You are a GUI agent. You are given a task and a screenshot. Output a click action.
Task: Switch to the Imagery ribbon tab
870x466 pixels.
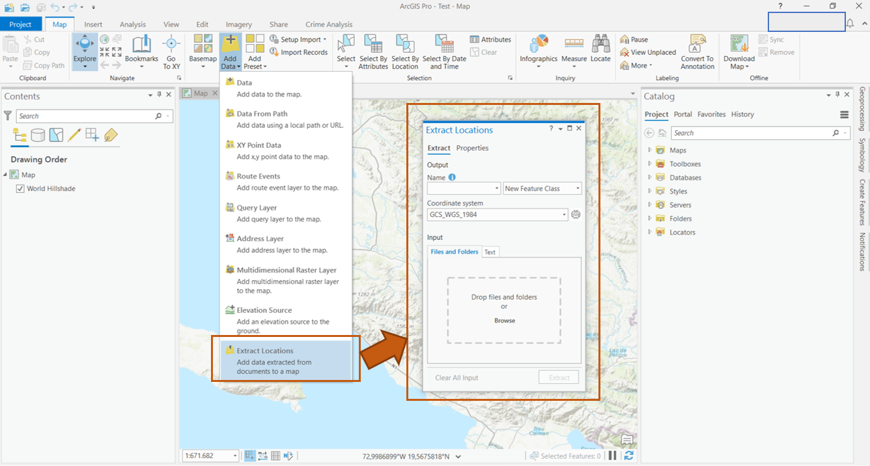click(x=239, y=25)
